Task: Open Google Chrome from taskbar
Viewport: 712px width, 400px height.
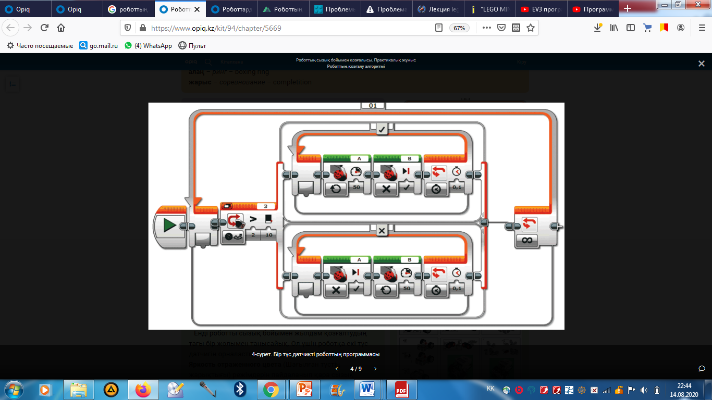Action: click(272, 389)
